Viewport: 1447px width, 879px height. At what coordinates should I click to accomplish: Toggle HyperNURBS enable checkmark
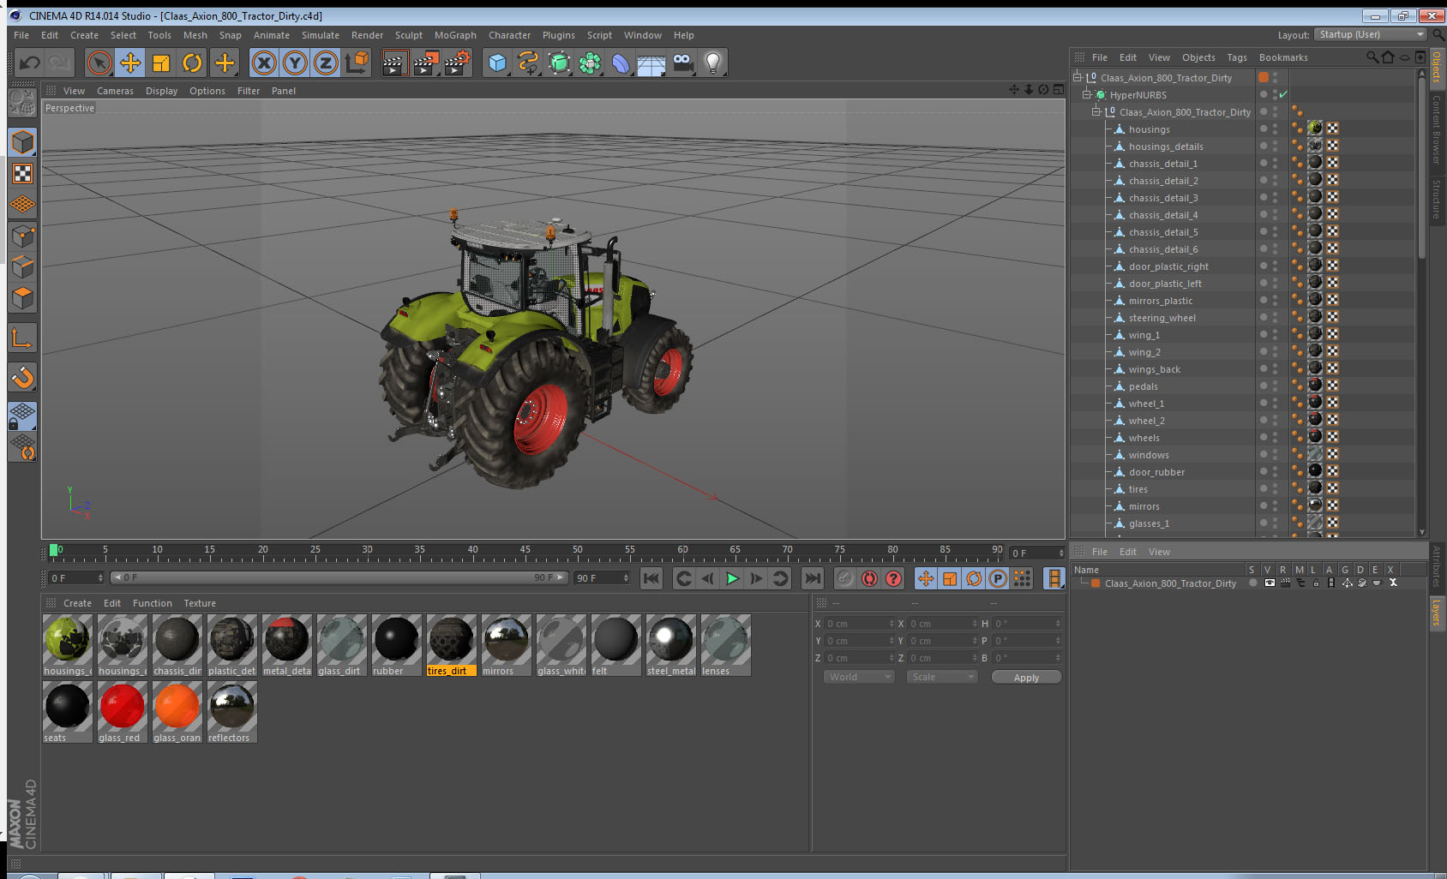(1283, 95)
